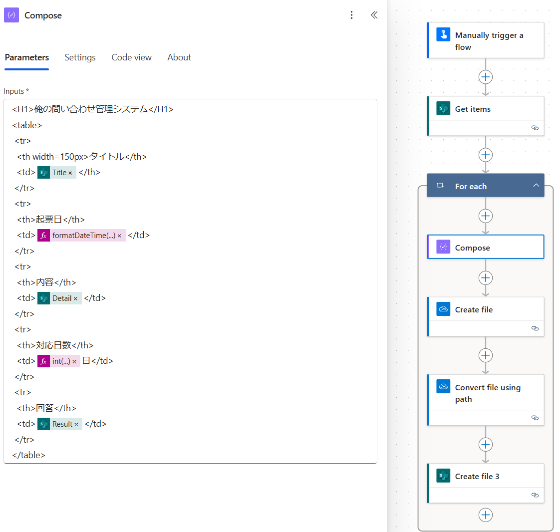Click the SharePoint icon on the Detail token
This screenshot has width=560, height=532.
pyautogui.click(x=43, y=298)
